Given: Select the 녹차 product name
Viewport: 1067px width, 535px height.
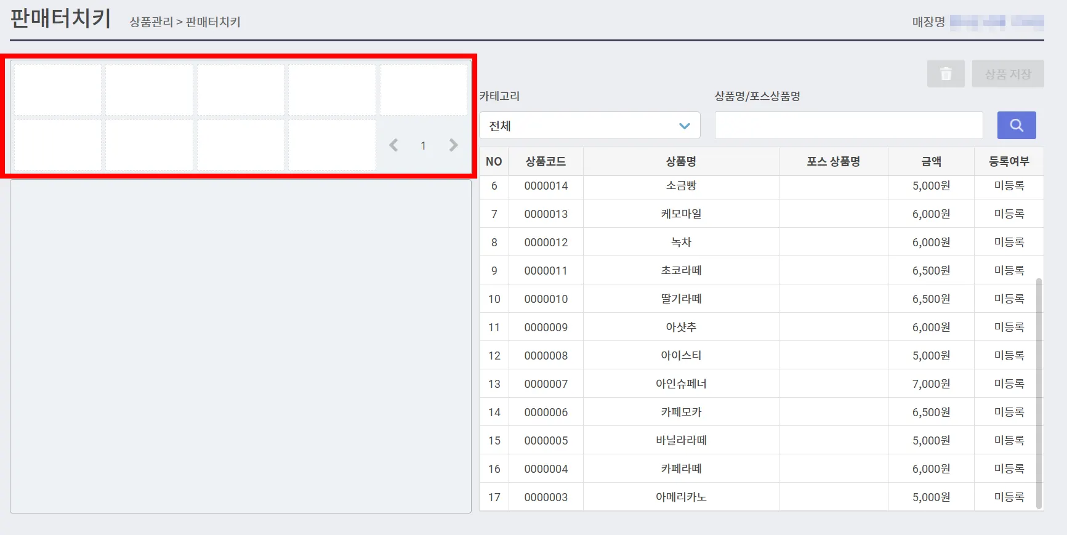Looking at the screenshot, I should pos(681,243).
